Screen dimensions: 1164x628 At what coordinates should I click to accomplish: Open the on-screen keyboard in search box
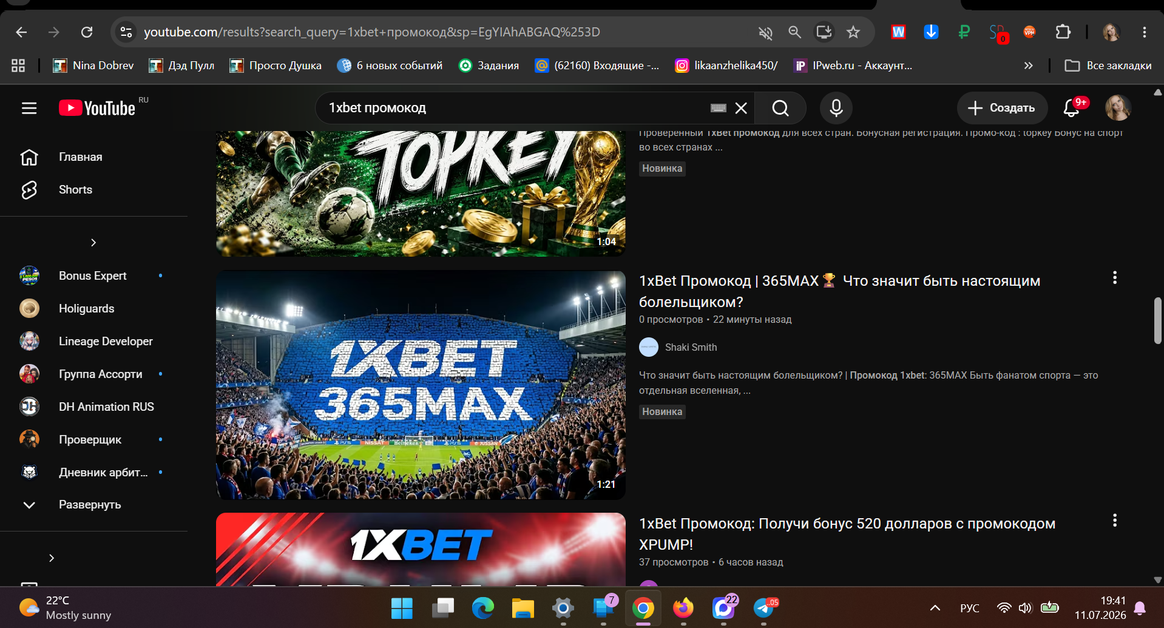coord(719,108)
